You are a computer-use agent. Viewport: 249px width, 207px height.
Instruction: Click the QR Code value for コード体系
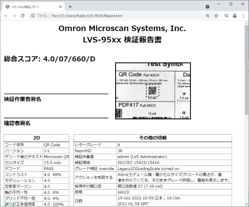tap(56, 145)
